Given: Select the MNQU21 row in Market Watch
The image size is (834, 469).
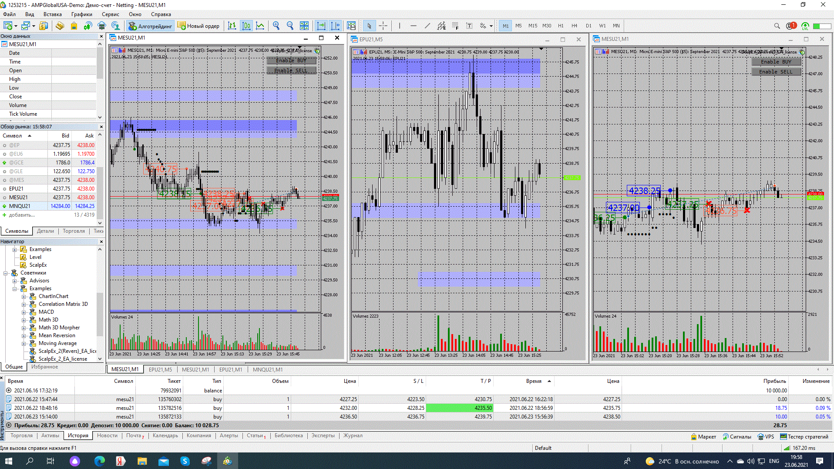Looking at the screenshot, I should [48, 206].
